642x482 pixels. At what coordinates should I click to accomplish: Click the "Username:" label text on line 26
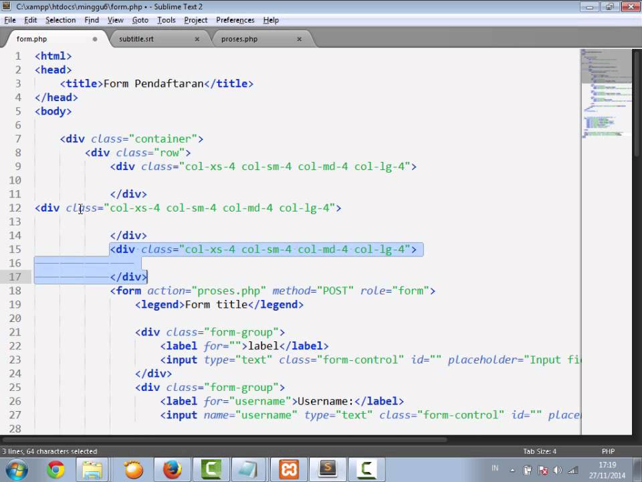[326, 401]
